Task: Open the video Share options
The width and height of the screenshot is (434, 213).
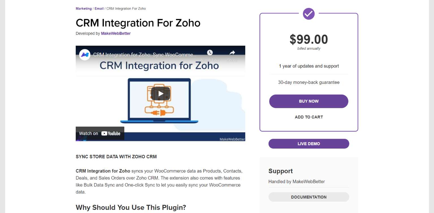Action: (x=232, y=53)
